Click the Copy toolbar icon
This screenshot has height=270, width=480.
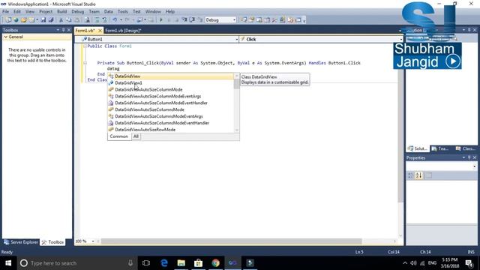tap(68, 20)
